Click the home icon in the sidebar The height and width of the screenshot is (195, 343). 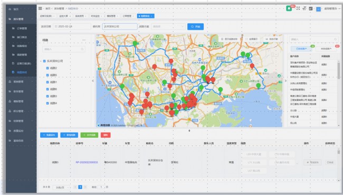click(x=10, y=9)
